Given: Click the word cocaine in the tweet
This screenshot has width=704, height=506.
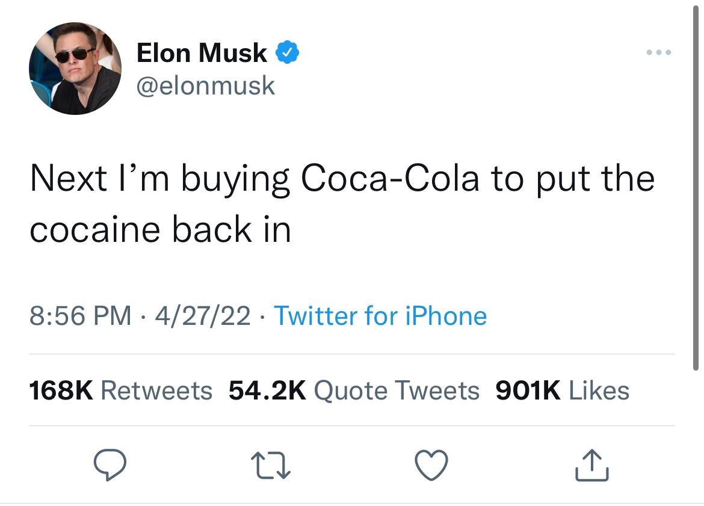Looking at the screenshot, I should pos(94,229).
